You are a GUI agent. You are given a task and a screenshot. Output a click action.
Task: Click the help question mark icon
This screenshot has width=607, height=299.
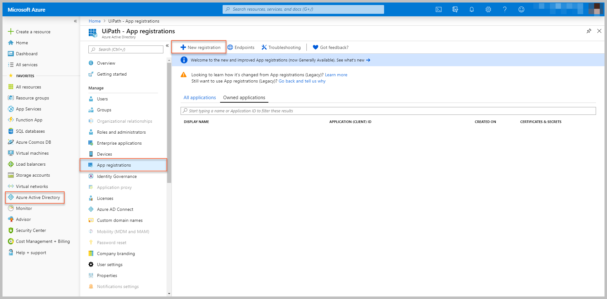(504, 9)
